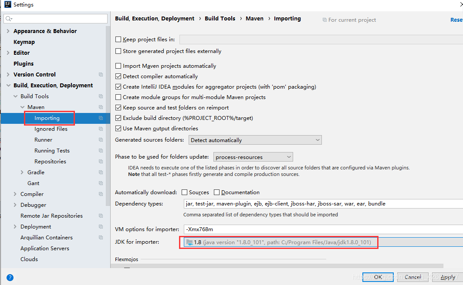Click the Reset link at top right
Screen dimensions: 463x285
click(x=456, y=20)
